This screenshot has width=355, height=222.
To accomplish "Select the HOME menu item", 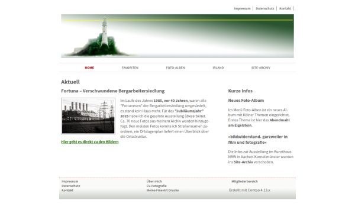I will tap(89, 67).
